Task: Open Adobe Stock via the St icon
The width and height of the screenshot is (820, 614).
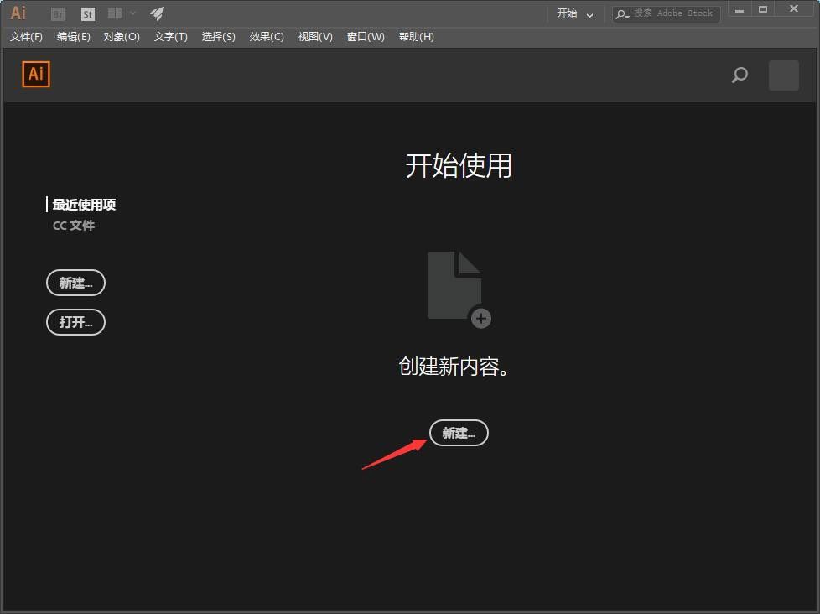Action: (x=87, y=13)
